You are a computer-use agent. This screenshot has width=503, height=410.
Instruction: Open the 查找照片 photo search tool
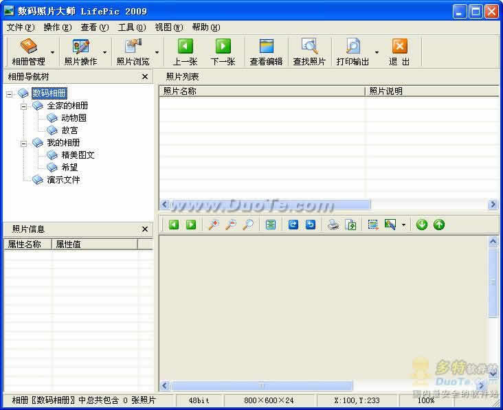tap(309, 47)
